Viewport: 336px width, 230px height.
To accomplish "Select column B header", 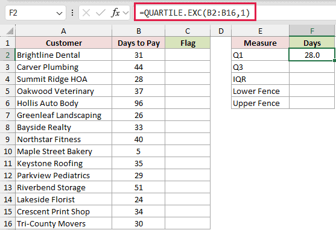I will (138, 31).
